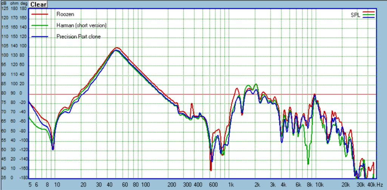Click the 125 dB top axis value
Viewport: 387px width, 190px height.
tap(5, 9)
